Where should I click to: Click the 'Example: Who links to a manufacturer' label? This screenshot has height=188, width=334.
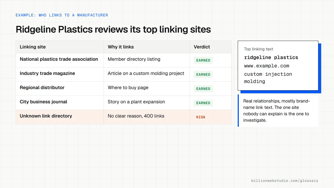62,15
